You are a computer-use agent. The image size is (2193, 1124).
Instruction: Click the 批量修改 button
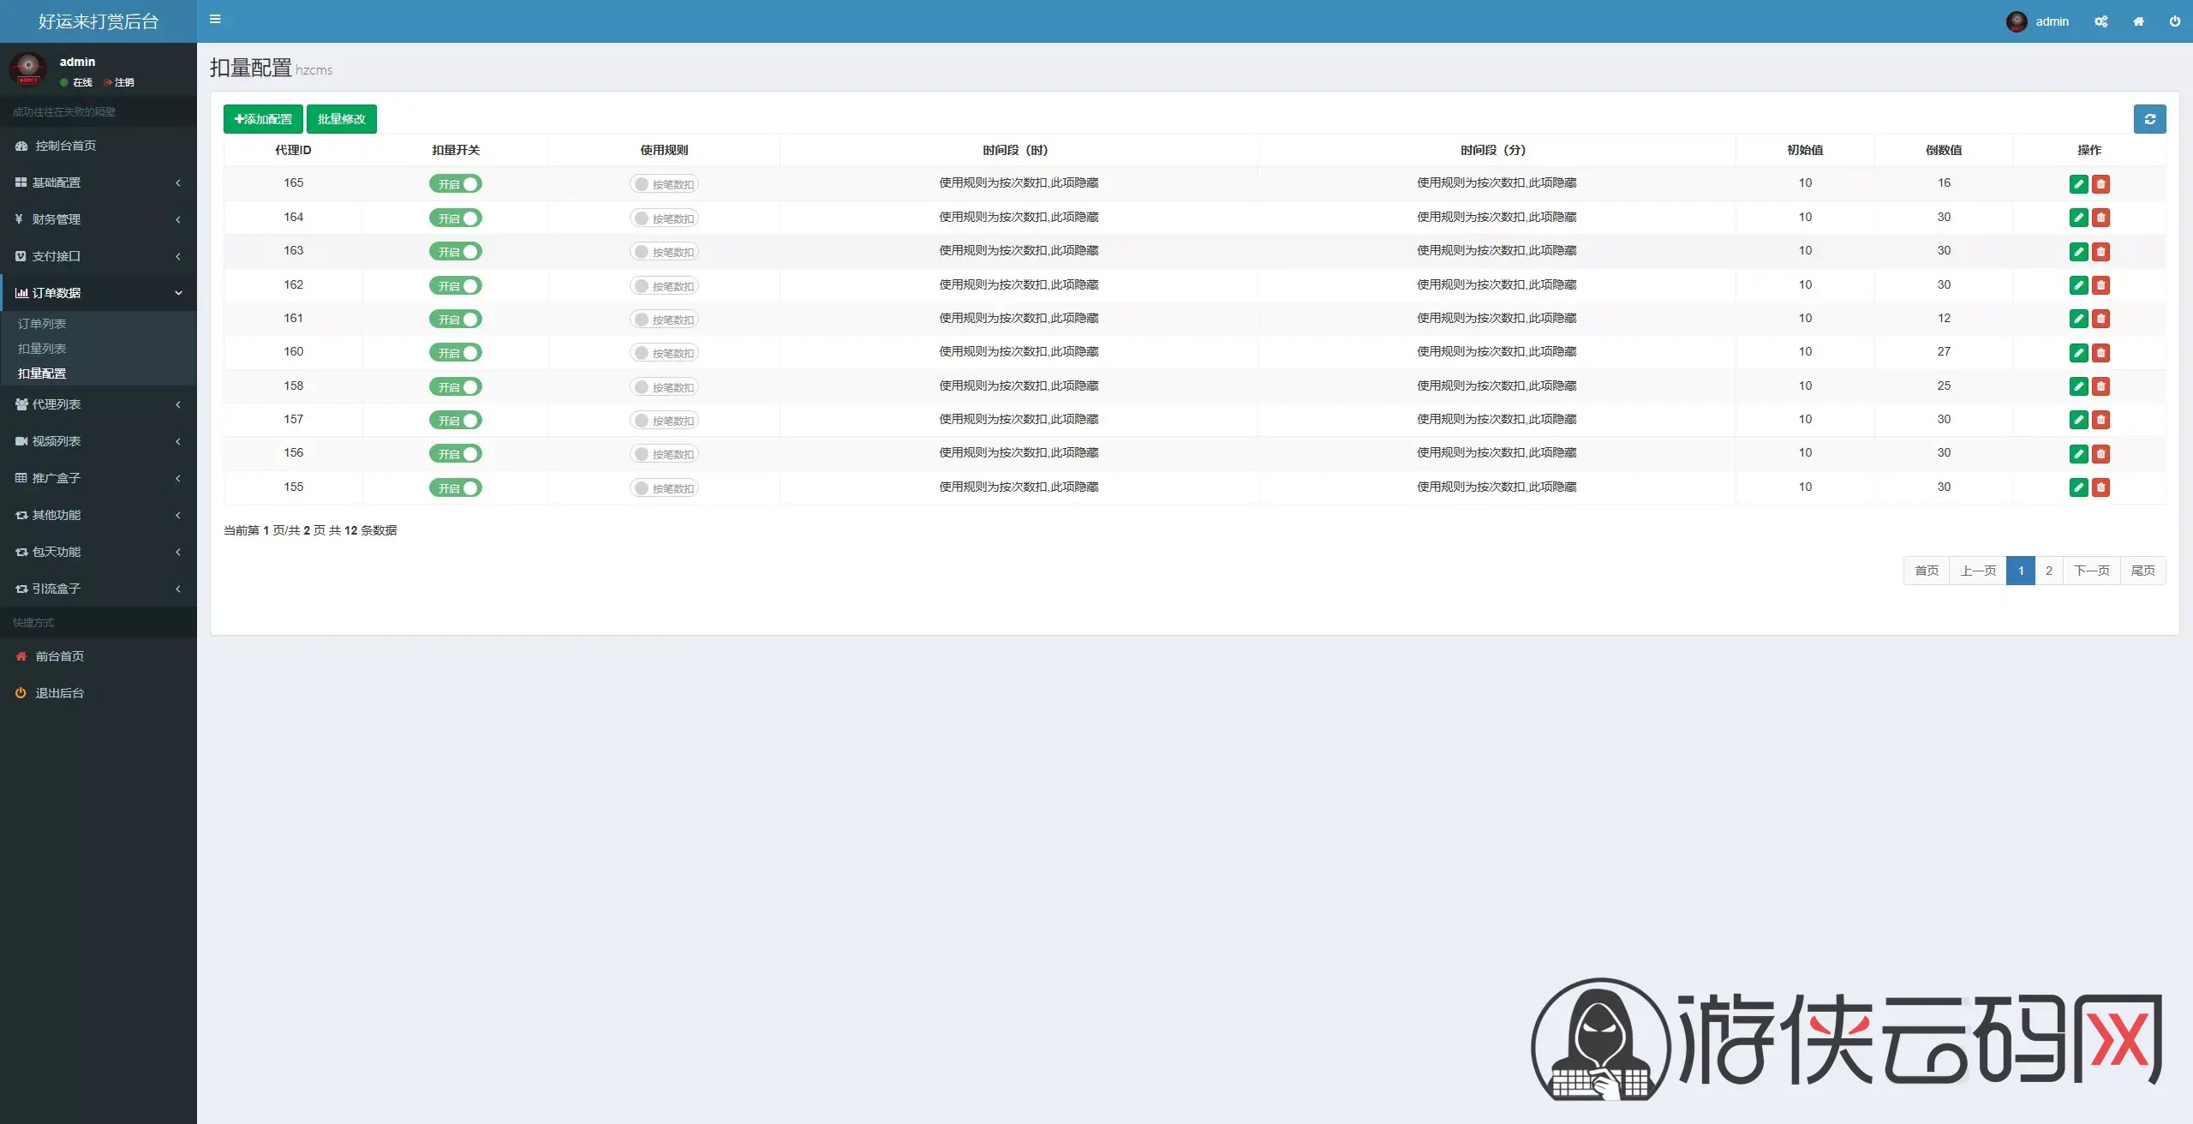coord(342,119)
